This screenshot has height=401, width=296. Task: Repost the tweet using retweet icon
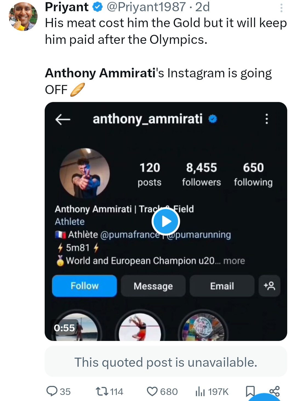[x=102, y=391]
